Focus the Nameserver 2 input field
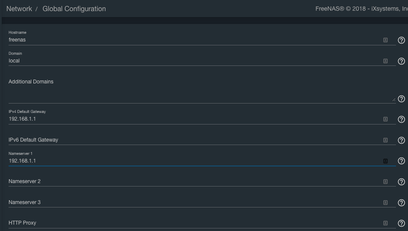Image resolution: width=408 pixels, height=231 pixels. click(193, 181)
